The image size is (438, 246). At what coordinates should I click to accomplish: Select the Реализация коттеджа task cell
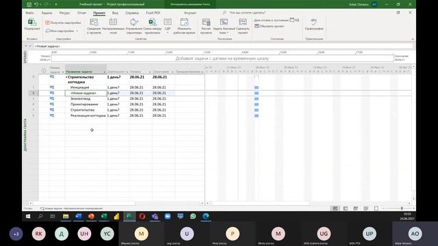(86, 115)
